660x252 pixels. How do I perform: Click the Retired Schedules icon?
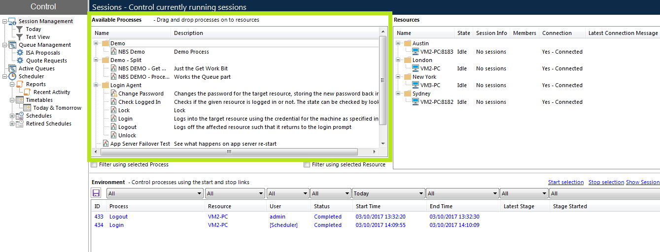[20, 124]
